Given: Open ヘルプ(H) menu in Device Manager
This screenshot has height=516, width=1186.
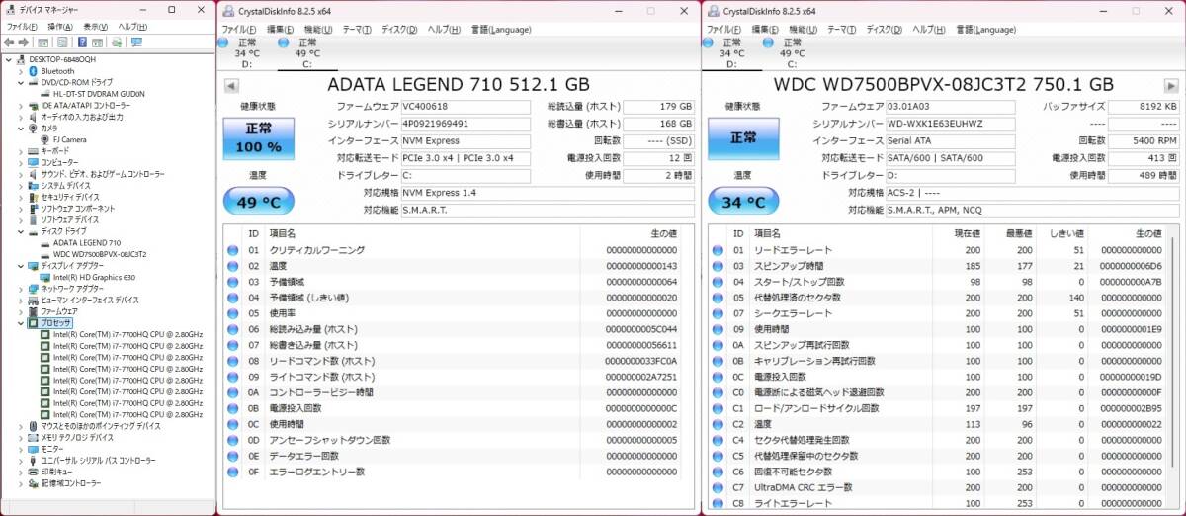Looking at the screenshot, I should (x=133, y=26).
